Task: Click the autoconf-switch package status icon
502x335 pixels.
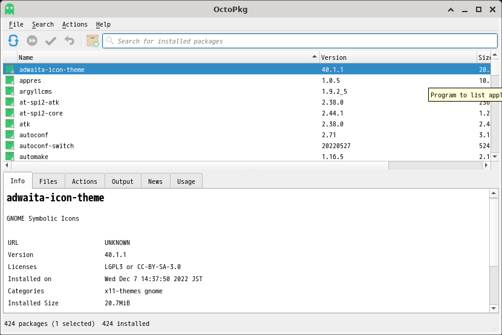Action: [10, 146]
